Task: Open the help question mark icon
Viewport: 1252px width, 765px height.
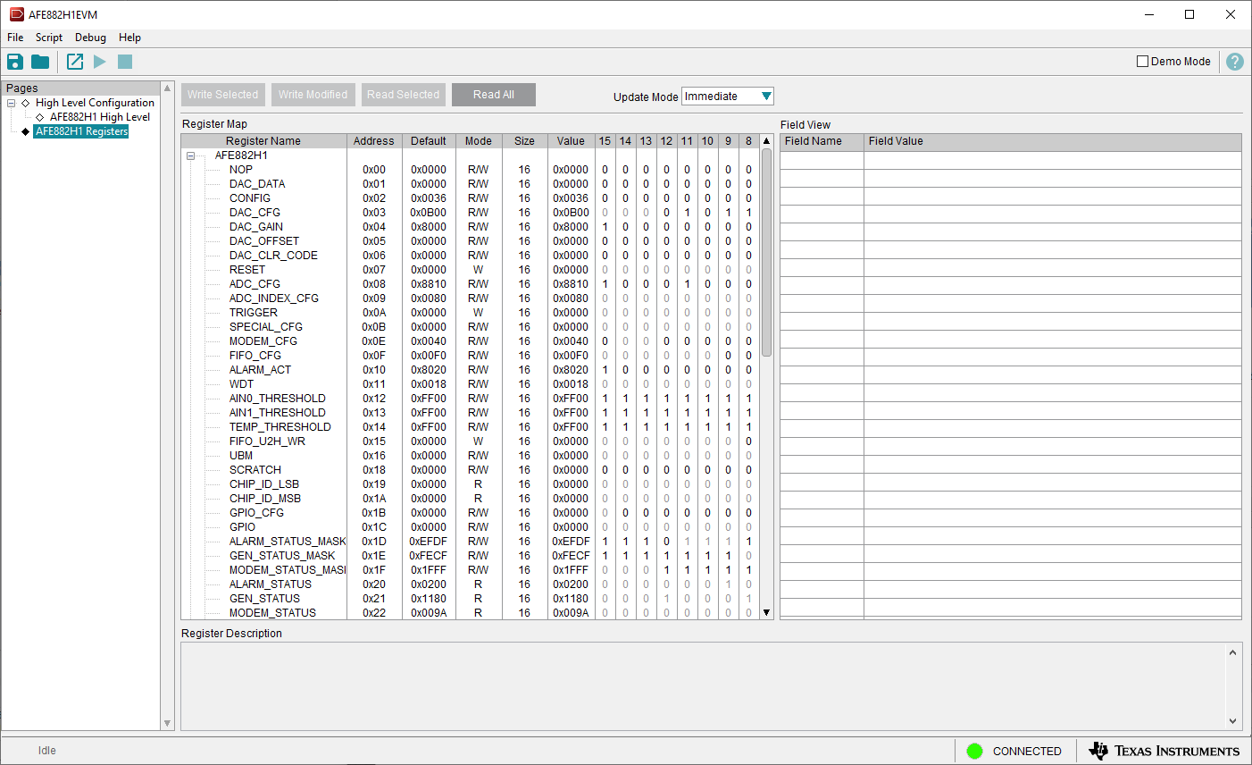Action: [1235, 62]
